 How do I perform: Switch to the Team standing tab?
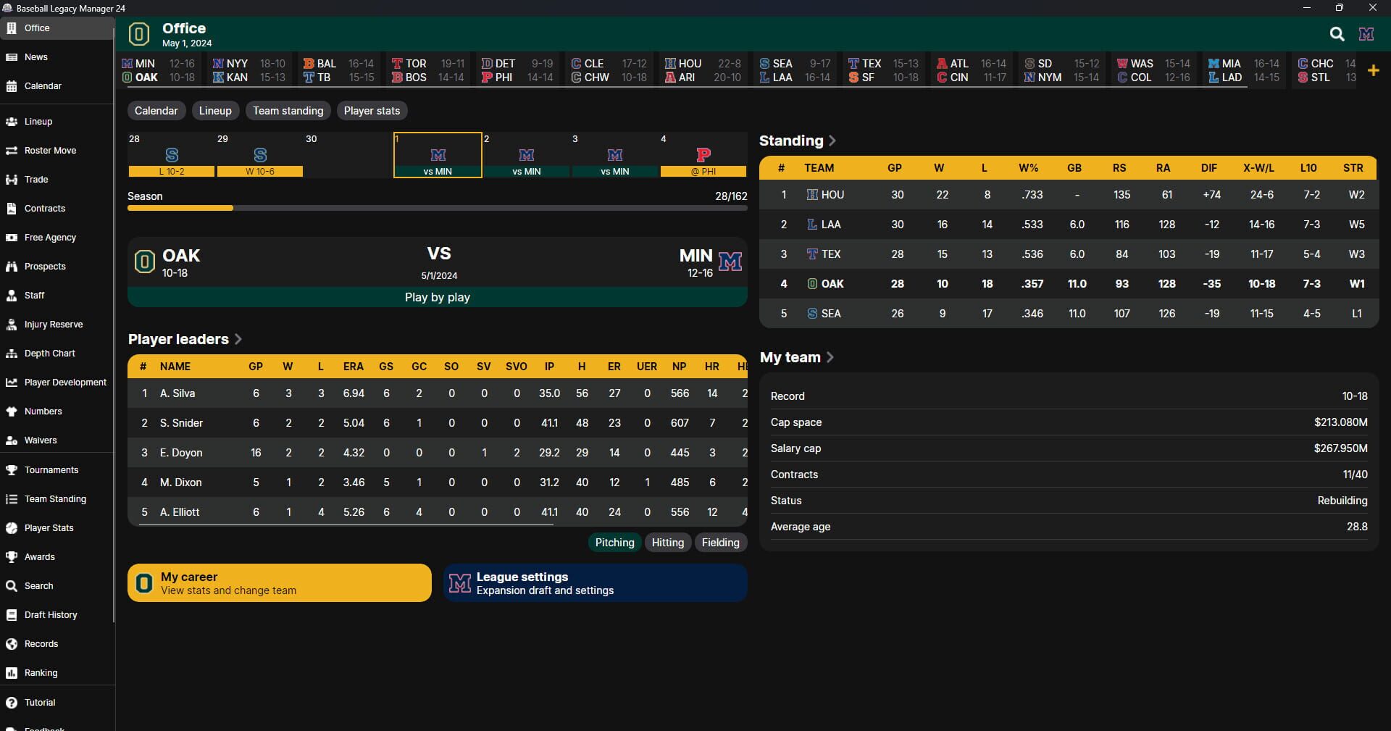point(288,110)
